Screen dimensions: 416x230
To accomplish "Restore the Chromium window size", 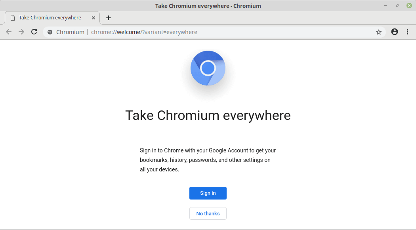I will 397,6.
